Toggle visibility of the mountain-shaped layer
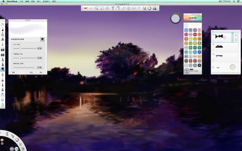242x151 pixels. point(213,44)
